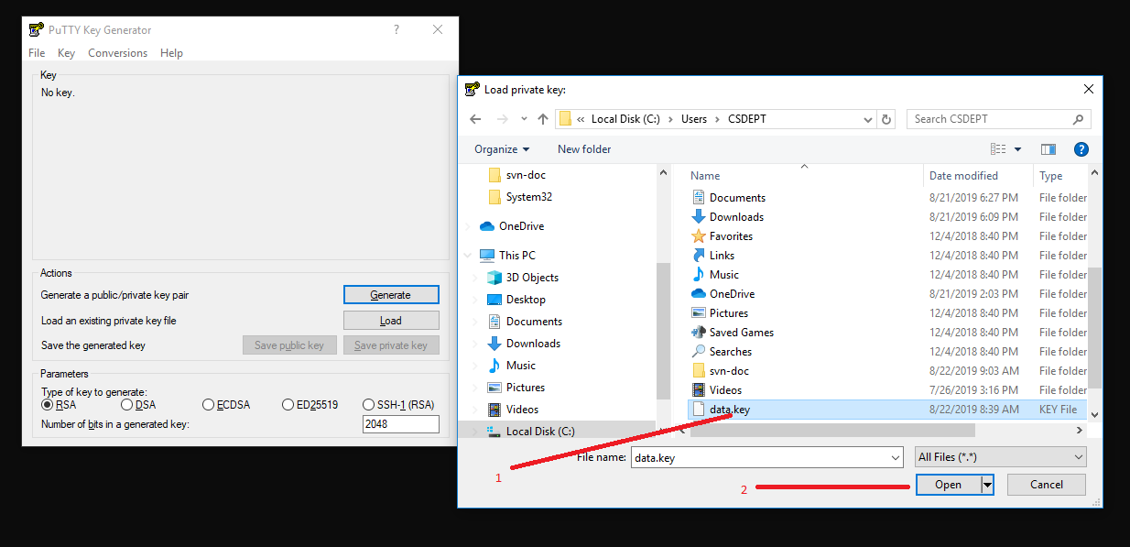Open the view options dropdown arrow

point(1018,149)
